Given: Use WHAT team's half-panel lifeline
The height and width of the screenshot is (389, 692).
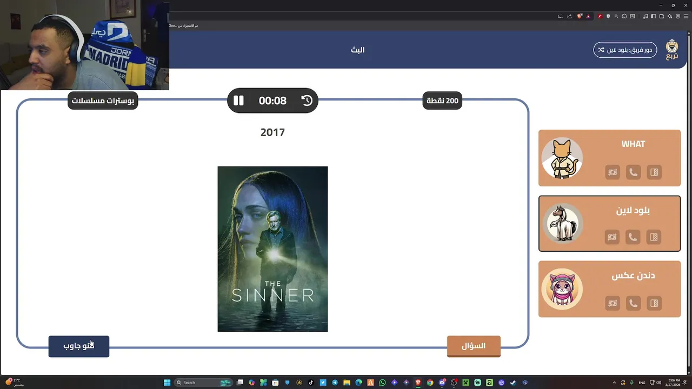Looking at the screenshot, I should 654,172.
